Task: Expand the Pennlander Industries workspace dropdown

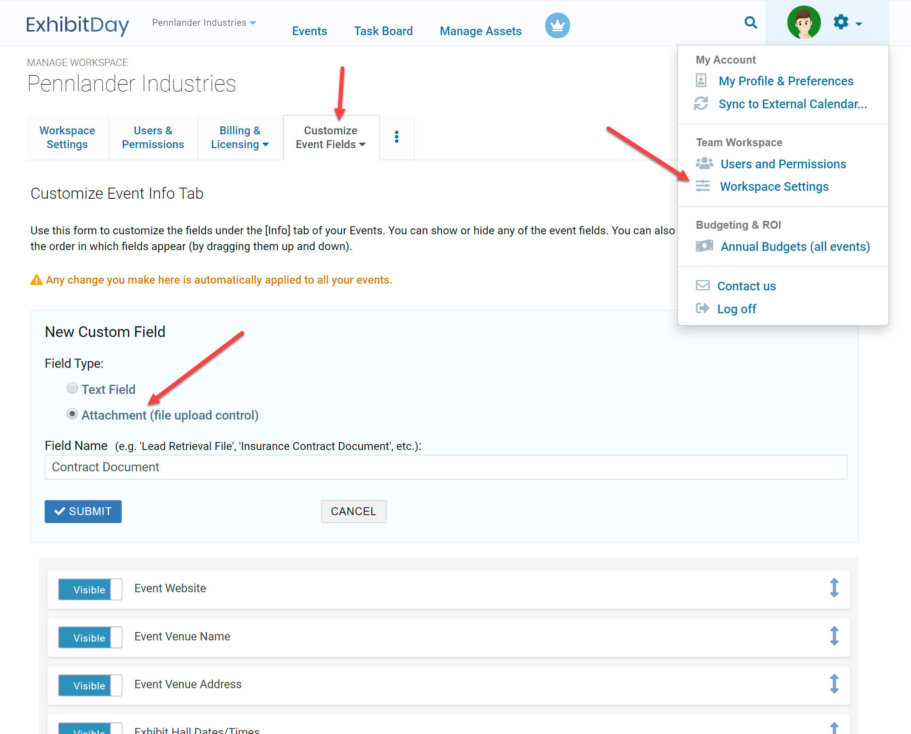Action: coord(204,23)
